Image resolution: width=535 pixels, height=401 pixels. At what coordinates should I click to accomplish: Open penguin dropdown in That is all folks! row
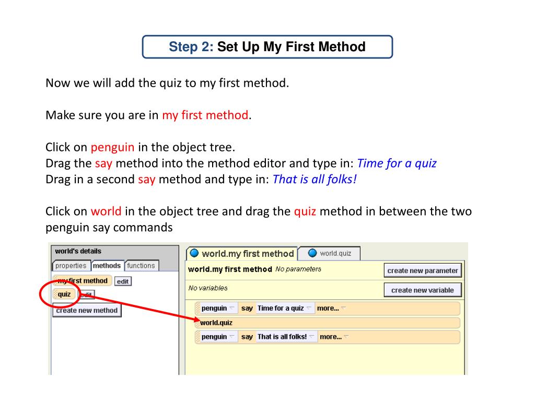(218, 337)
